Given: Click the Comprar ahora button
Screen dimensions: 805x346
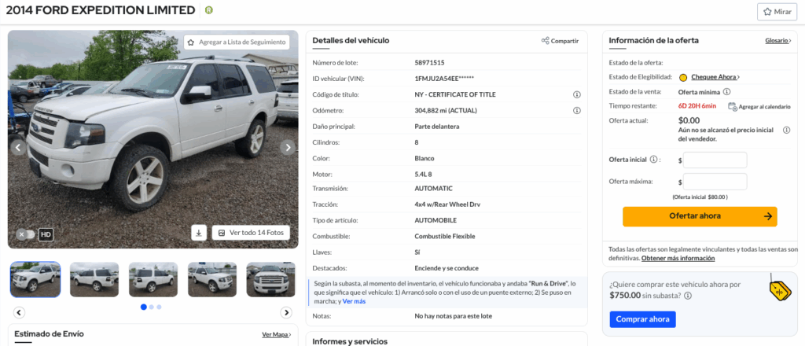Looking at the screenshot, I should (643, 319).
